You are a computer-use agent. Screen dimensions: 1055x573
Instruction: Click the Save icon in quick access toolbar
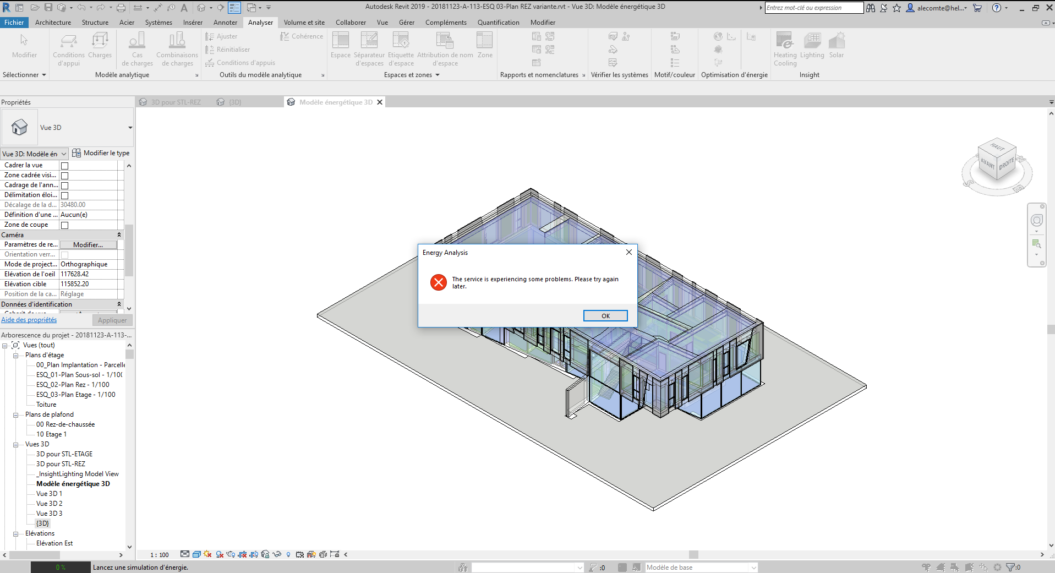pos(48,8)
